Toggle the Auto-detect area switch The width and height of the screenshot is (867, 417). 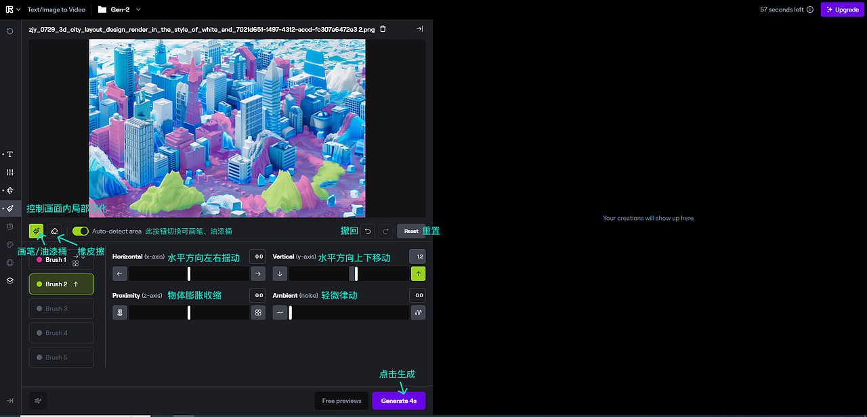pyautogui.click(x=81, y=232)
